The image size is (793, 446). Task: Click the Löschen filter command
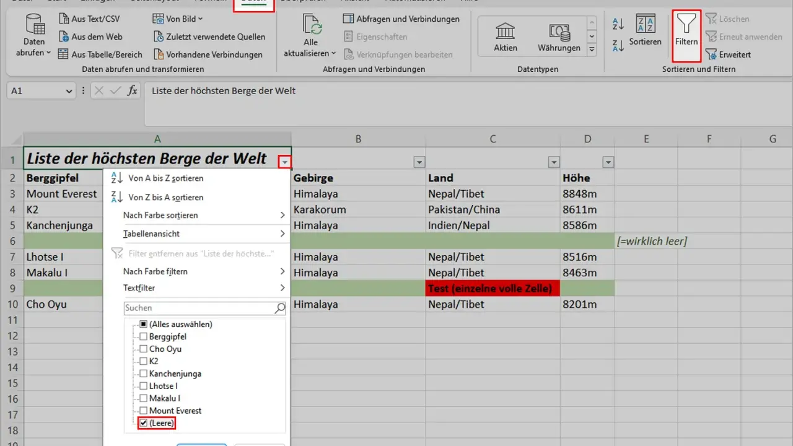point(727,19)
